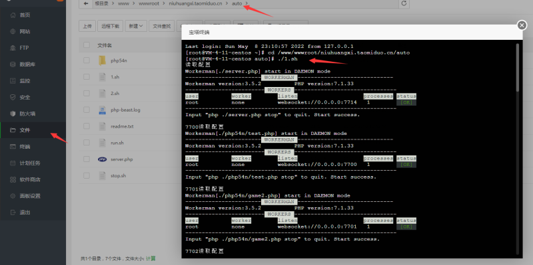Click the 1.sh file icon
The height and width of the screenshot is (265, 533).
tap(102, 77)
